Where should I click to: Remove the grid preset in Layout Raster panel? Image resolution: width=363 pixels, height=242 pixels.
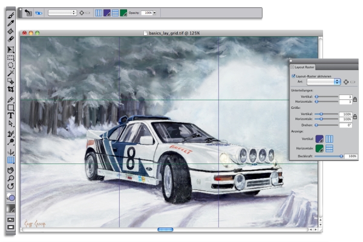(x=353, y=82)
